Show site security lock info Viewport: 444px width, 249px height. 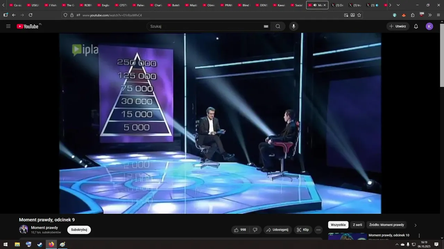pos(72,15)
